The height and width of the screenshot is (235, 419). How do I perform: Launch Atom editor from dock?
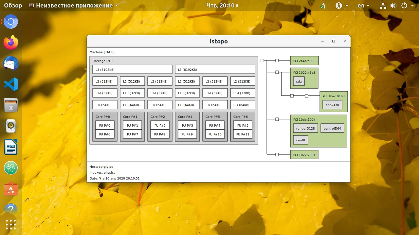click(11, 168)
